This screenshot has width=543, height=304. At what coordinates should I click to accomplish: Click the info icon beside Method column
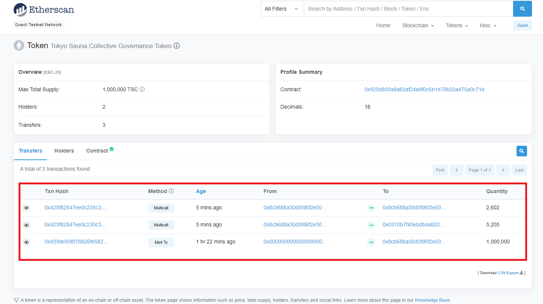pyautogui.click(x=171, y=191)
